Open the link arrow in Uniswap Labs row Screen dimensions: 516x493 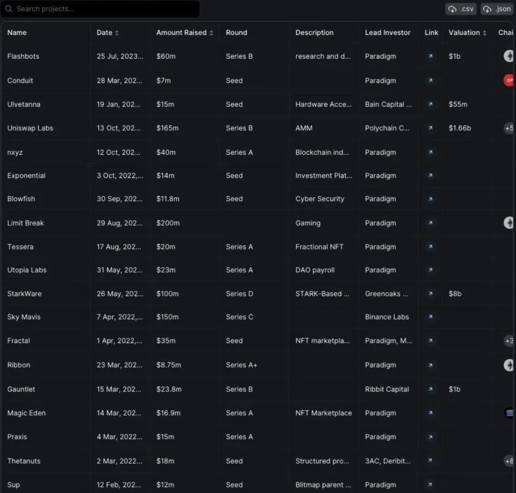click(x=430, y=128)
